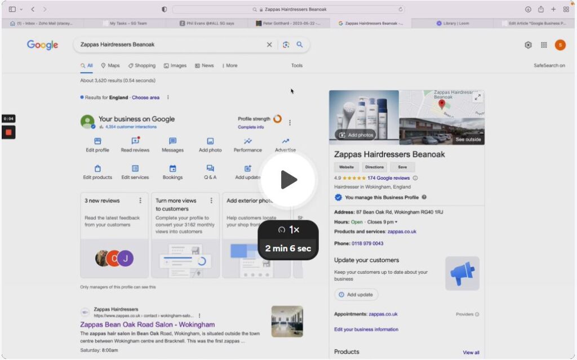Screen dimensions: 577x360
Task: Change playback speed 1x control
Action: 288,230
